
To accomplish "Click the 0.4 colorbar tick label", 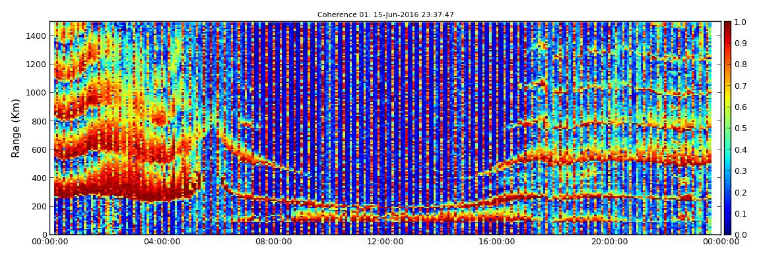I will coord(740,149).
